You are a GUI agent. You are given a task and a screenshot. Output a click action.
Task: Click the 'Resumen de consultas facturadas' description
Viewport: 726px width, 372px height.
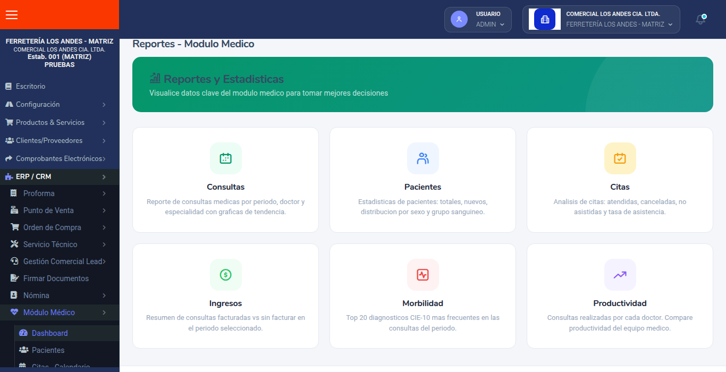[x=225, y=323]
